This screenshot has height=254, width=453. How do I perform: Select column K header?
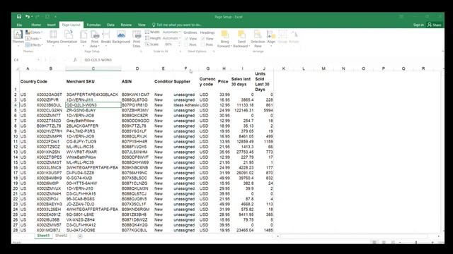click(283, 68)
